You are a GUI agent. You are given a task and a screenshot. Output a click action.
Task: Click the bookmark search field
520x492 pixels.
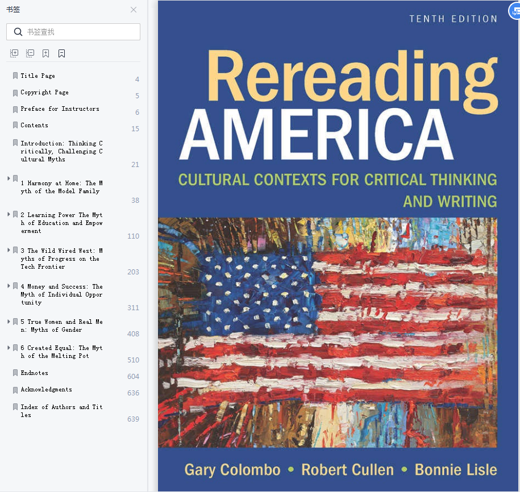73,32
